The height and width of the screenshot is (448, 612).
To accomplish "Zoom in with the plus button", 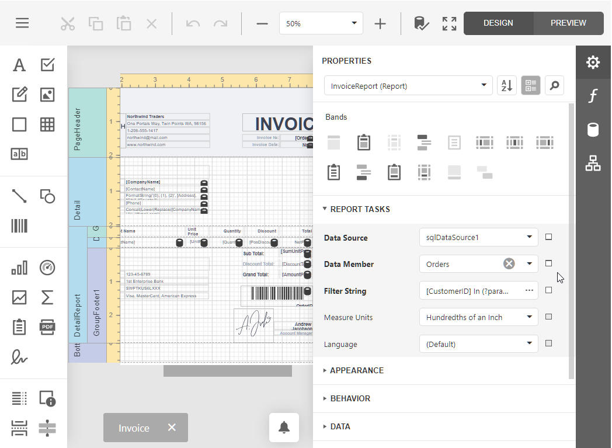I will point(380,23).
